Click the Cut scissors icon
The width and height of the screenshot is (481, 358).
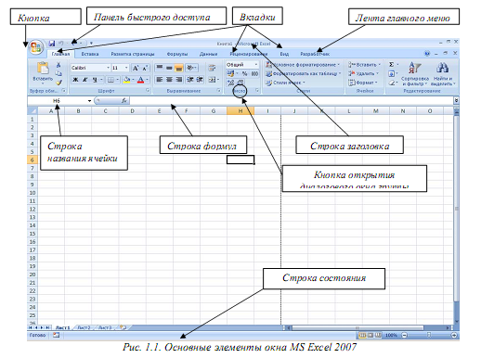(58, 65)
